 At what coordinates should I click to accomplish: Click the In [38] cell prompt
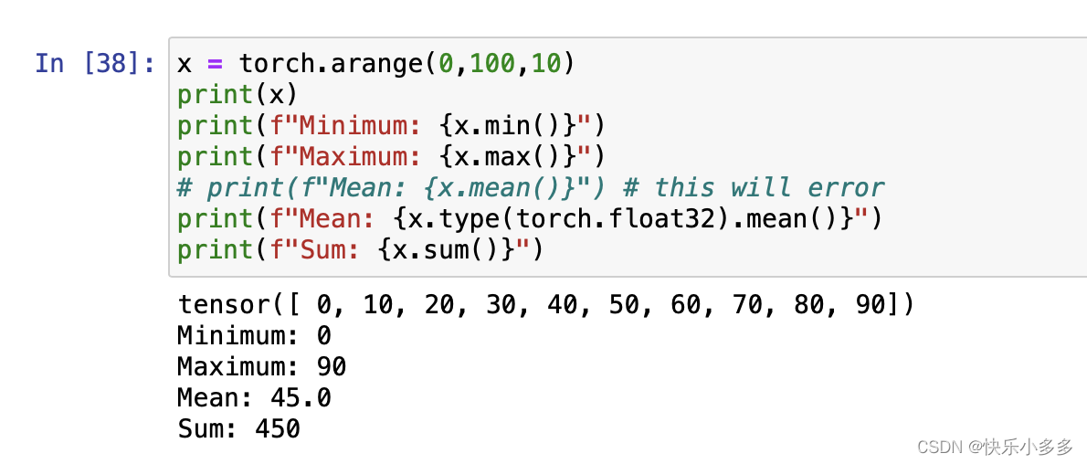94,64
